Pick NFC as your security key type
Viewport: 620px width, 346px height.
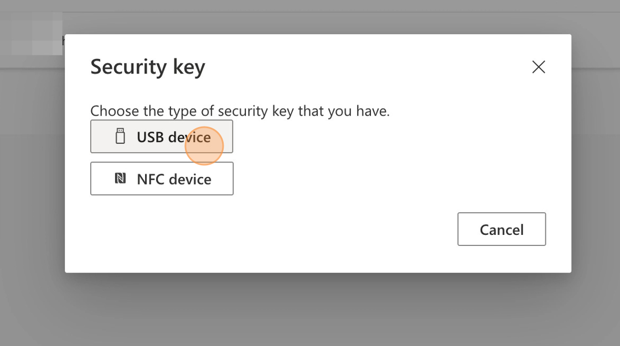coord(162,179)
